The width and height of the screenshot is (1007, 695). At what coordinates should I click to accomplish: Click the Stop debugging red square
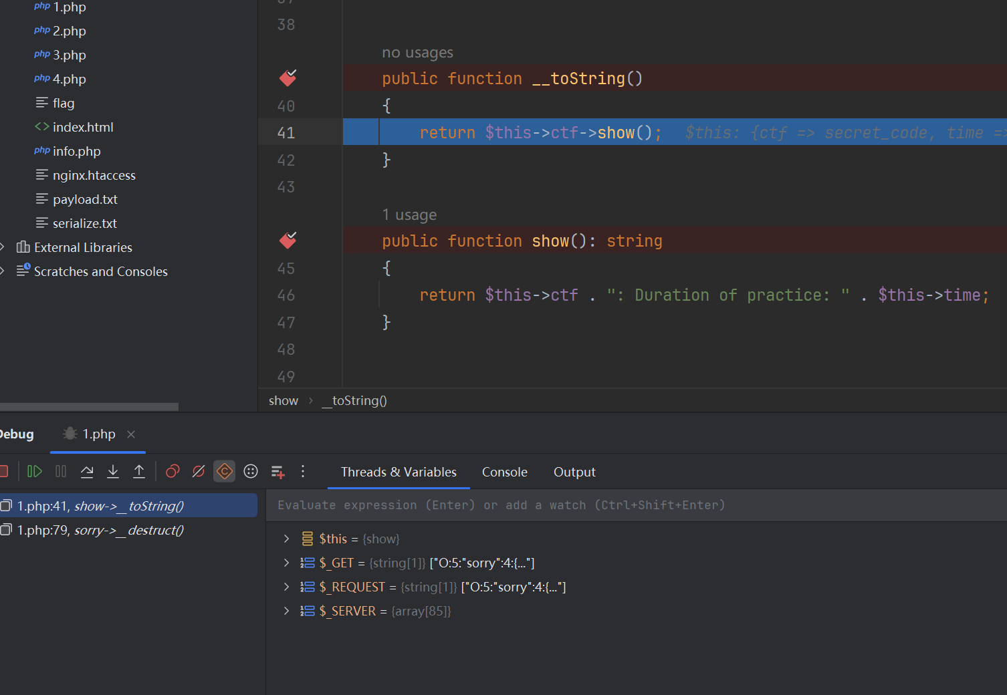pyautogui.click(x=3, y=472)
